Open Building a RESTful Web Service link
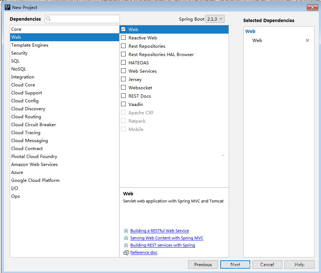The width and height of the screenshot is (321, 273). (x=160, y=231)
